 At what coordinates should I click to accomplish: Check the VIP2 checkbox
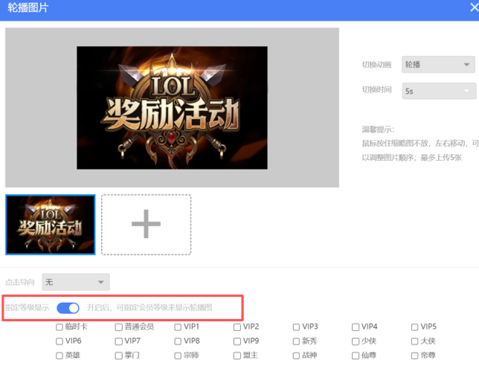click(237, 327)
